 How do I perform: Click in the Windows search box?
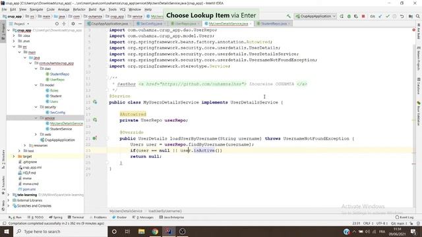[x=60, y=231]
